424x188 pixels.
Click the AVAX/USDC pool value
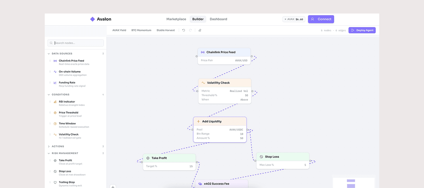coord(236,130)
